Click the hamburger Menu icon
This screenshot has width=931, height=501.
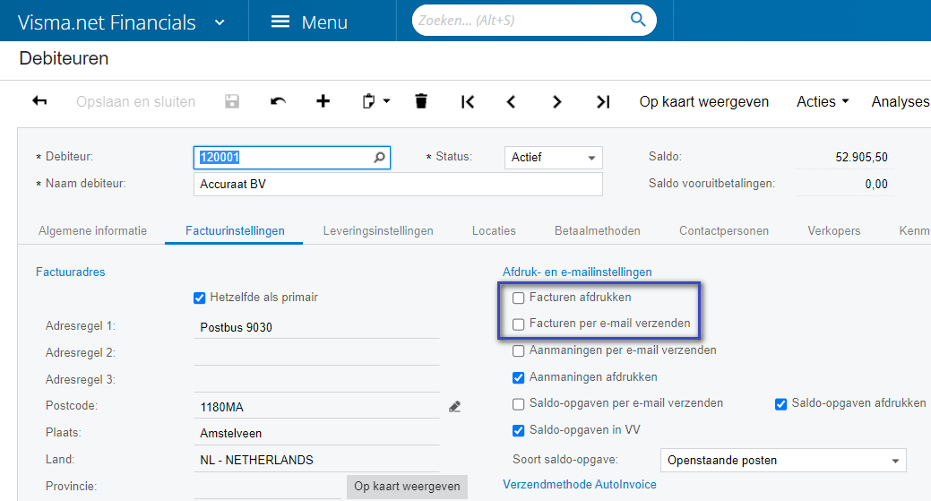coord(280,22)
